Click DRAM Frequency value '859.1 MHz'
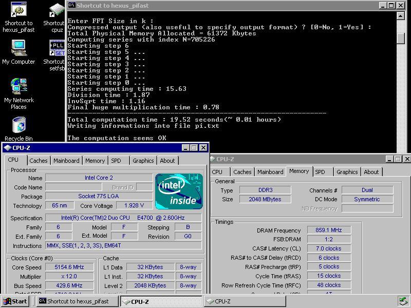411x308 pixels. 329,230
